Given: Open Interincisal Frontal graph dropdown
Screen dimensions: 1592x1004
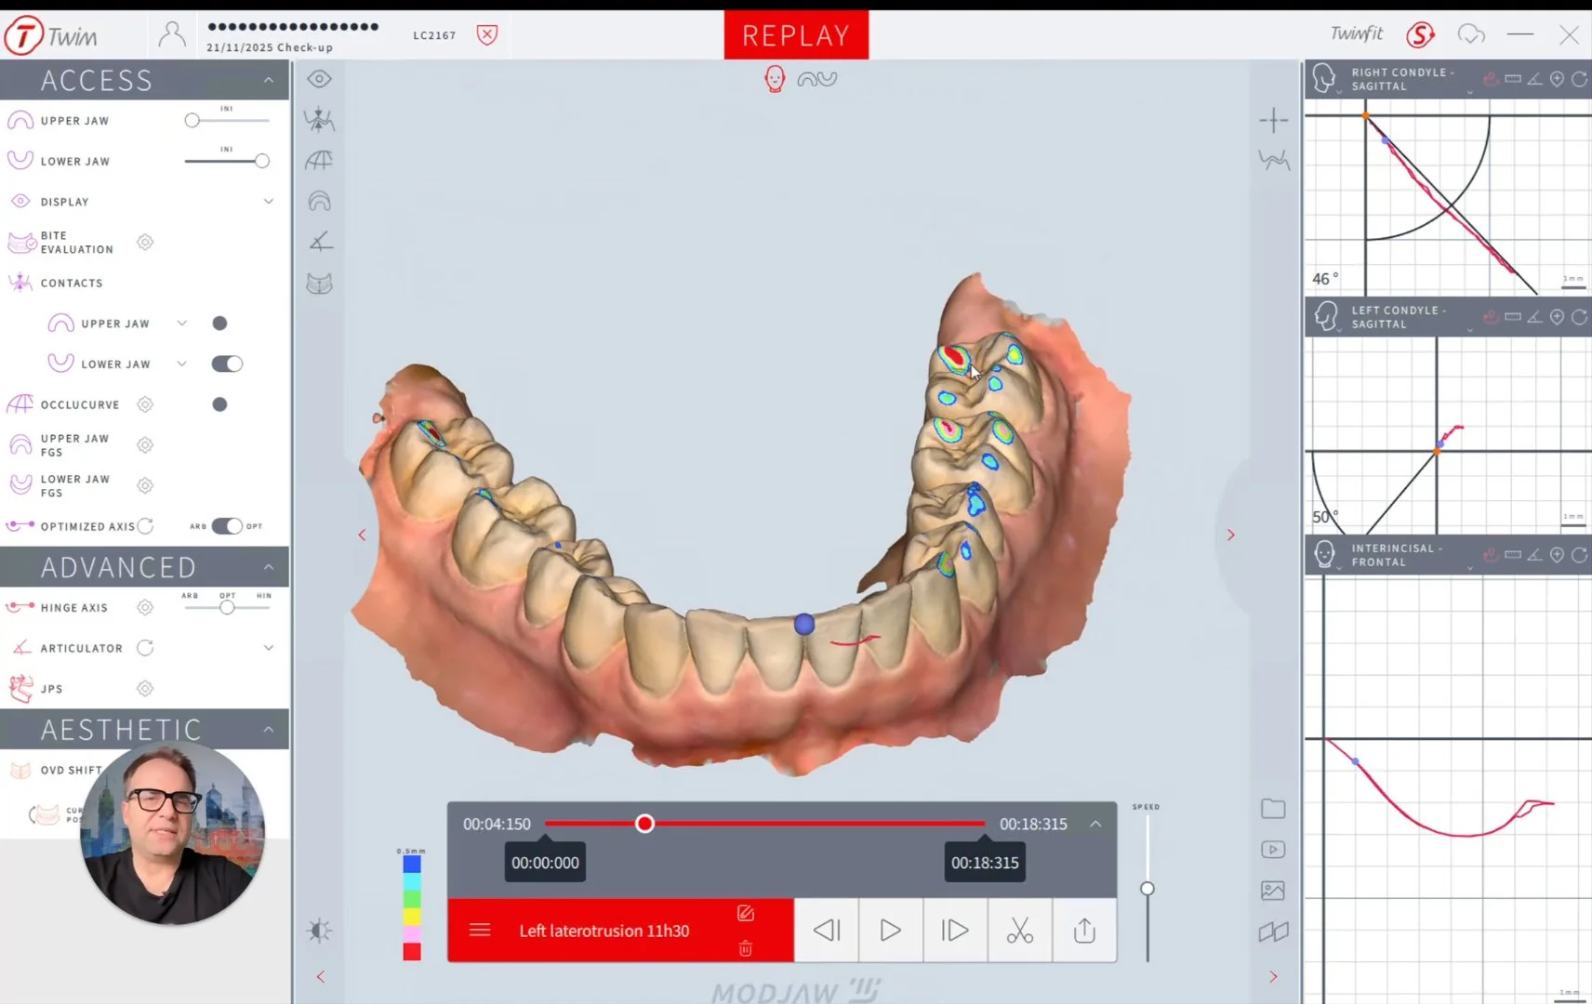Looking at the screenshot, I should (x=1469, y=568).
